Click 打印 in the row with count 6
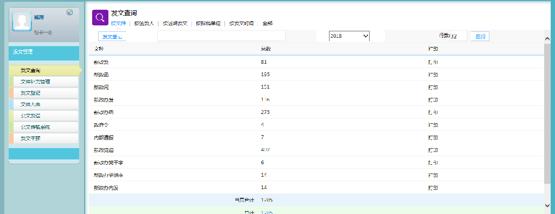 (433, 163)
